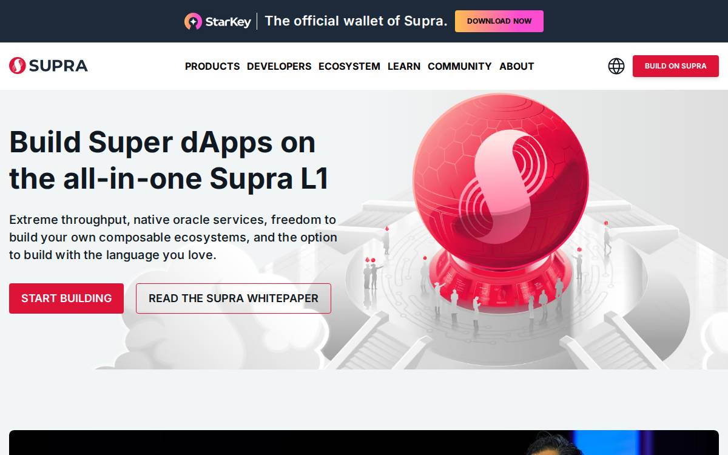Screen dimensions: 728x455
Task: Click the 'Extreme throughput, native oracle services' paragraph
Action: (173, 237)
